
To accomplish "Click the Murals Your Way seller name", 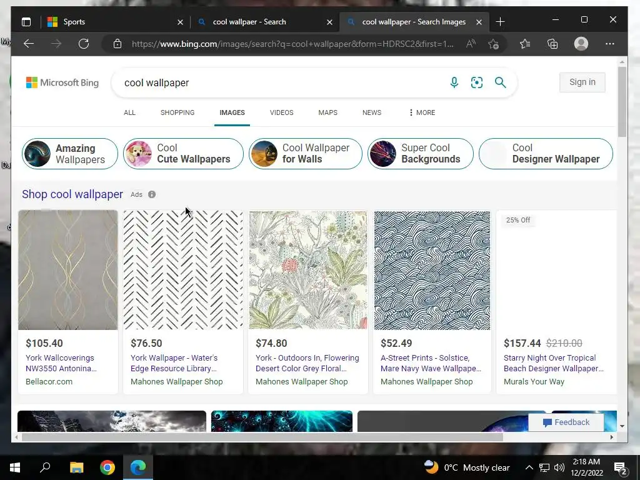I will pyautogui.click(x=534, y=382).
